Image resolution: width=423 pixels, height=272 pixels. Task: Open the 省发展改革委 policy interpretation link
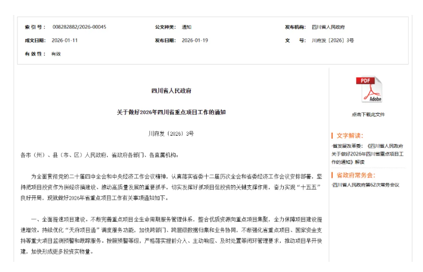click(x=367, y=153)
